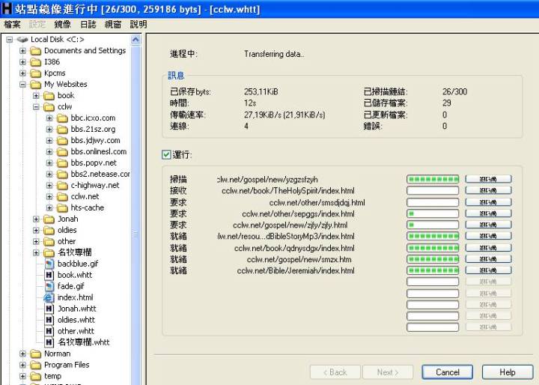Click the fade.gif file icon

click(49, 286)
